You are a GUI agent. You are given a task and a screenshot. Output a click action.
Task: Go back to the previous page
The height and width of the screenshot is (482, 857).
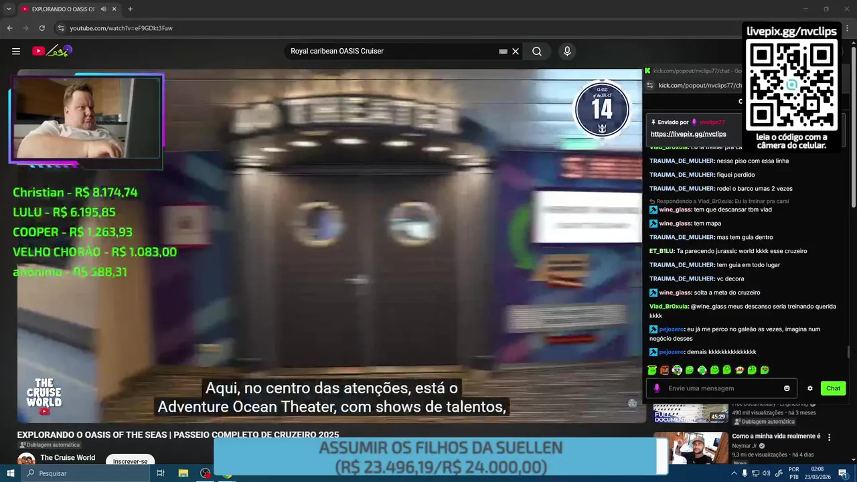coord(9,28)
